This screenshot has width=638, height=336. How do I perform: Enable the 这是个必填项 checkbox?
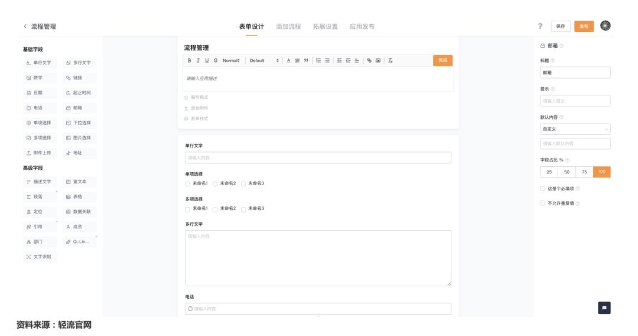click(x=542, y=189)
